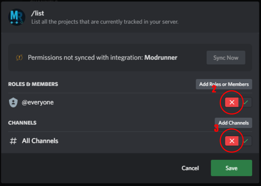
Task: Click the CHANNELS section header
Action: tap(22, 123)
